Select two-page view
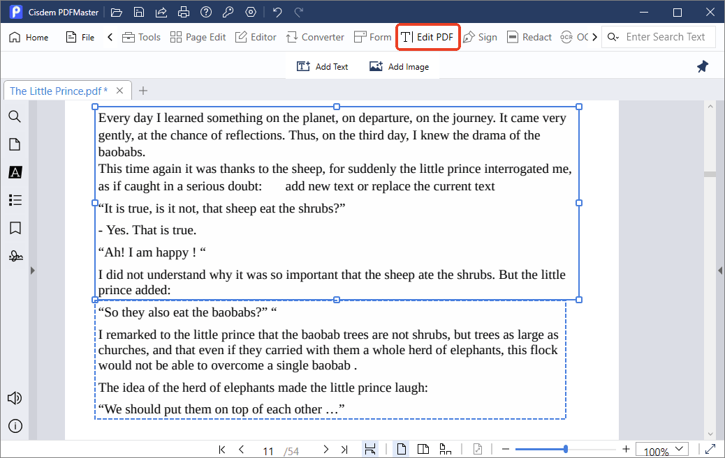 coord(423,449)
